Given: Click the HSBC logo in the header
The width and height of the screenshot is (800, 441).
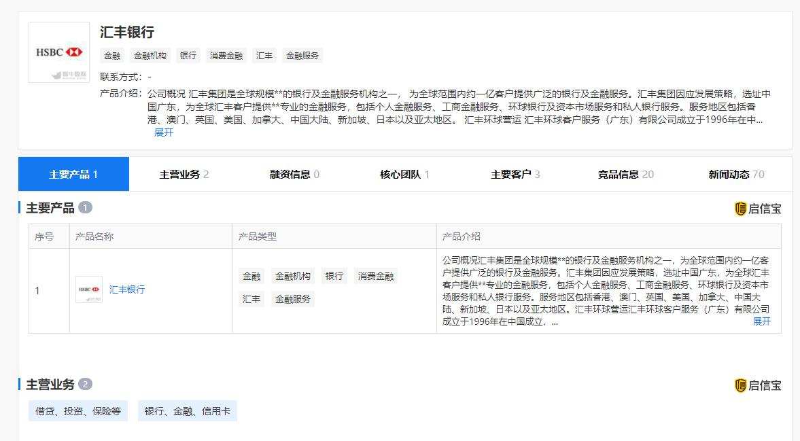Looking at the screenshot, I should tap(59, 52).
